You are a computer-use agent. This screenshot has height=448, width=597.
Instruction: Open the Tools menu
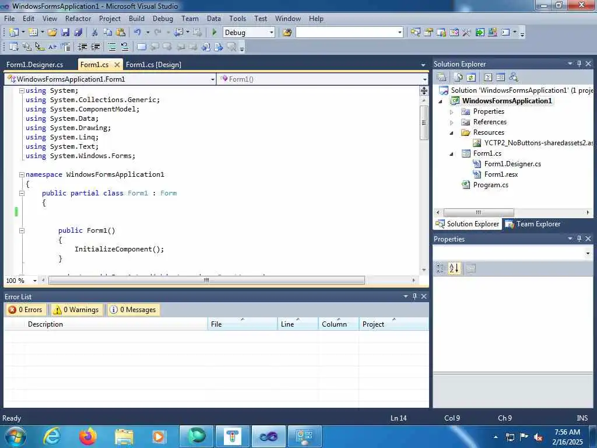coord(238,19)
